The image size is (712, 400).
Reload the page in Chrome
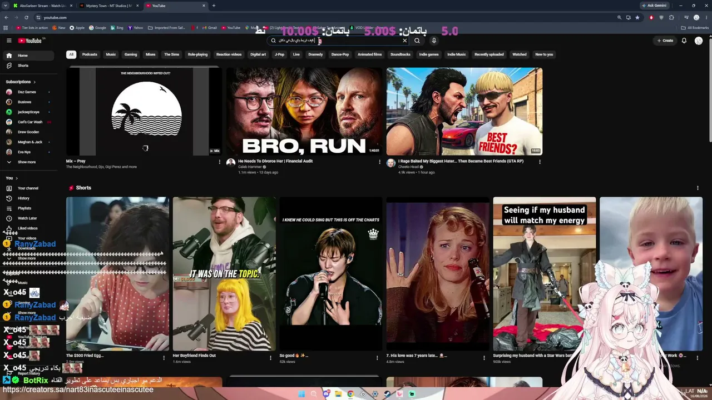point(26,17)
